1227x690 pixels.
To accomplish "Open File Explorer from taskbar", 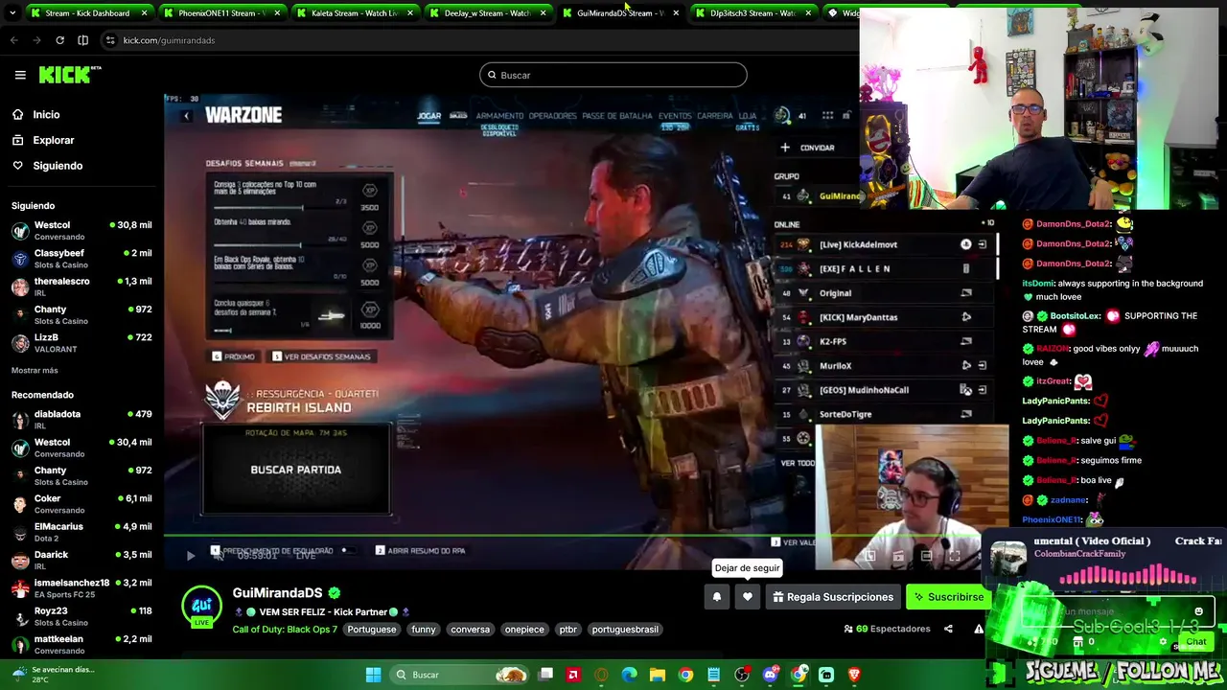I will (658, 675).
